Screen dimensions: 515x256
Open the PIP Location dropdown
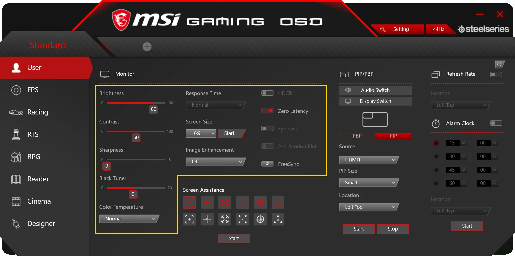369,207
